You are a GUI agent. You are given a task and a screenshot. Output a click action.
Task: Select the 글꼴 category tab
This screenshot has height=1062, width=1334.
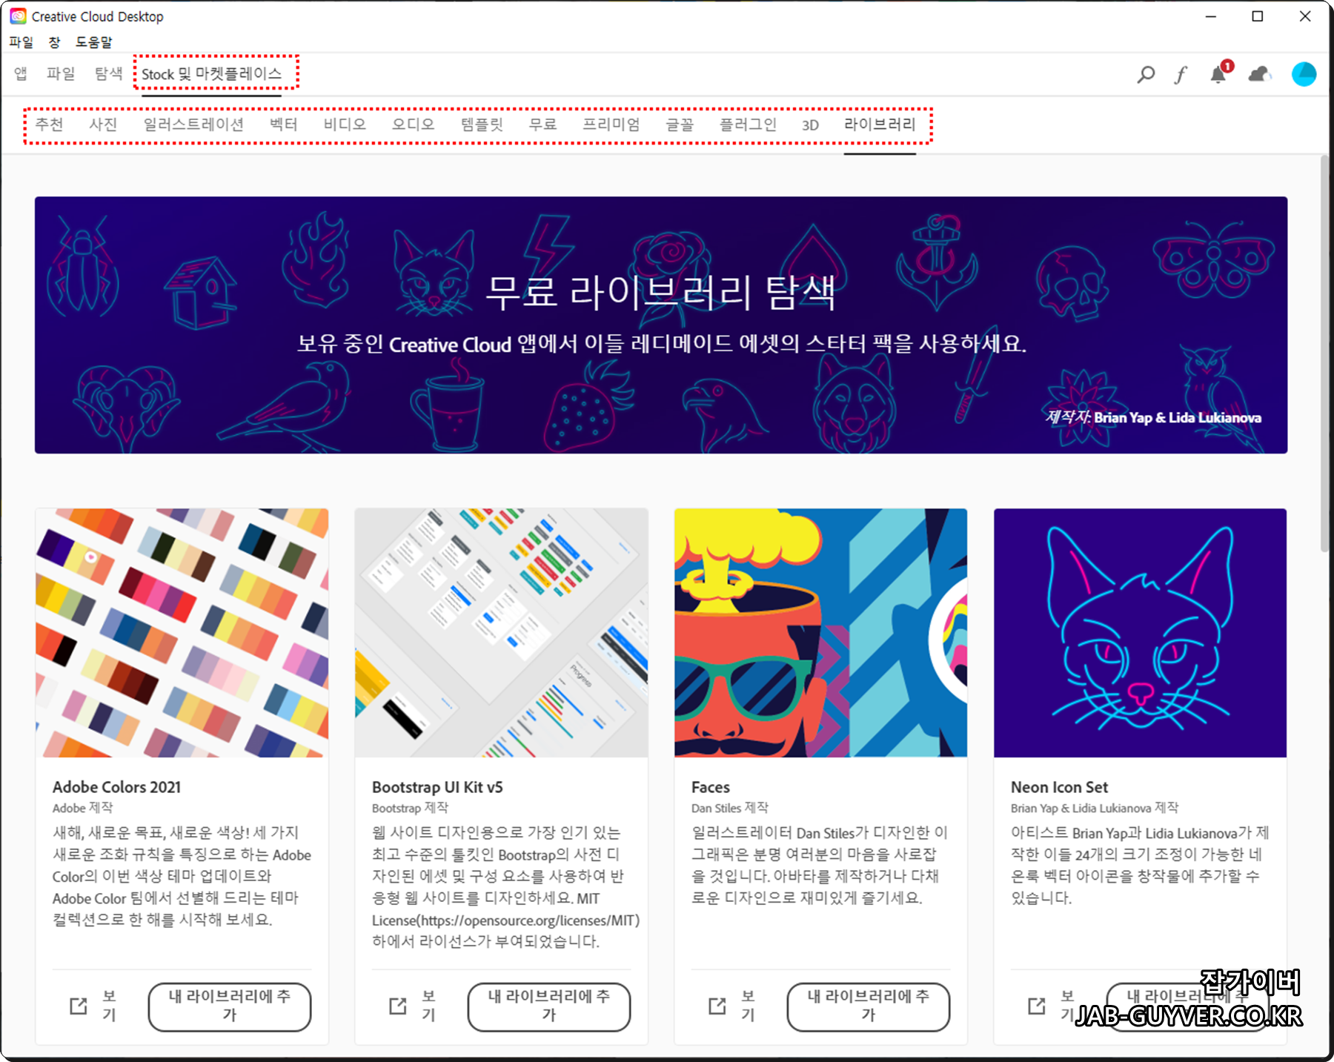(x=680, y=124)
